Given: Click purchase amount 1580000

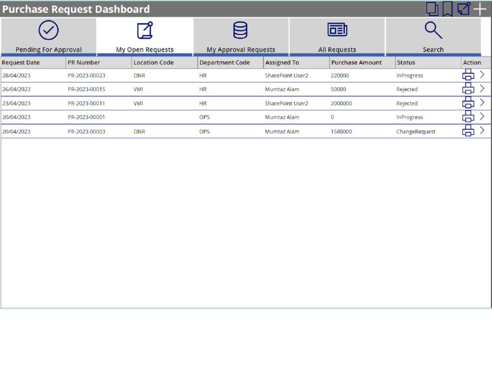Looking at the screenshot, I should [x=341, y=132].
